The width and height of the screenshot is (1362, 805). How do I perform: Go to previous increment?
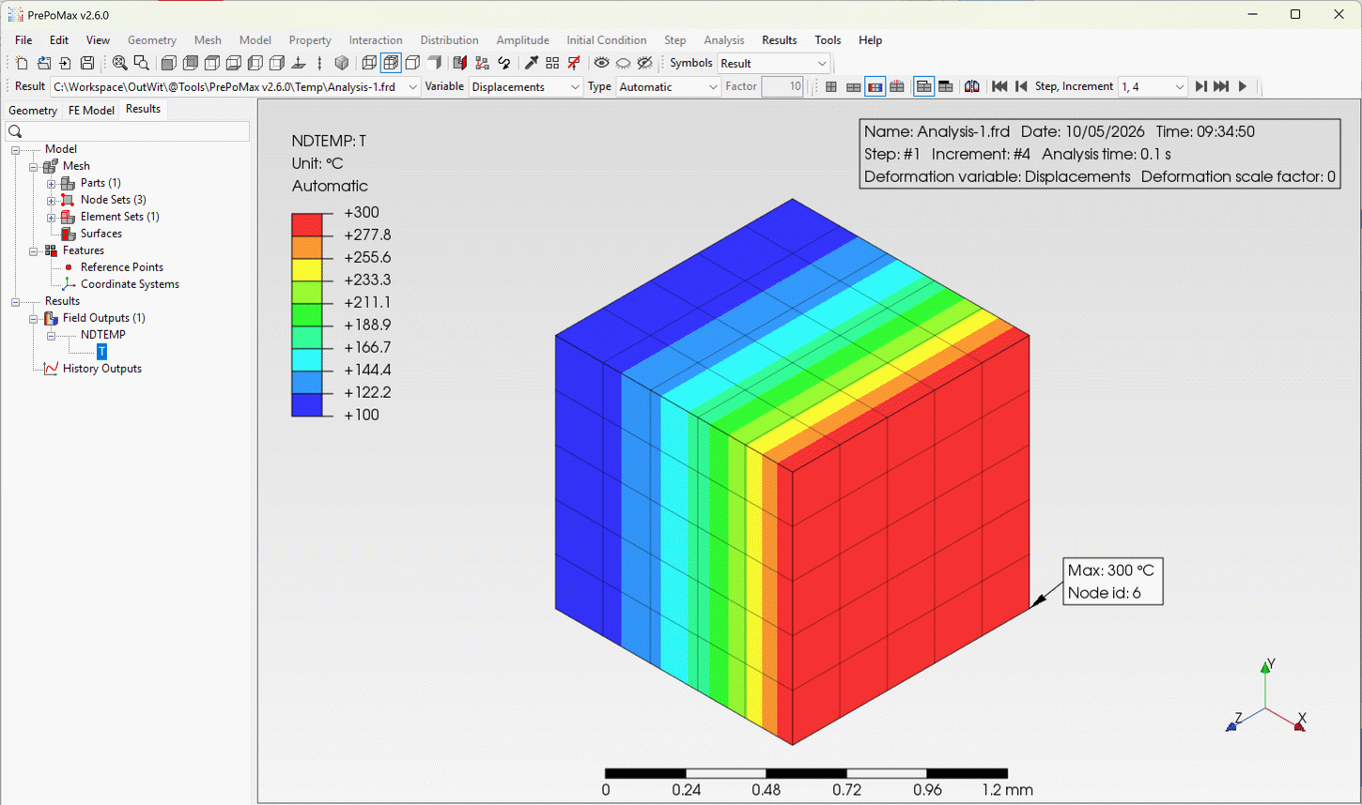(1021, 86)
